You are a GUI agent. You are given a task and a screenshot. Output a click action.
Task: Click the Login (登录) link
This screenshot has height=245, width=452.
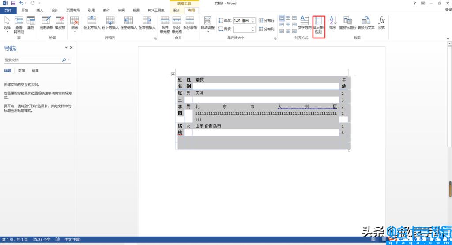[x=448, y=10]
